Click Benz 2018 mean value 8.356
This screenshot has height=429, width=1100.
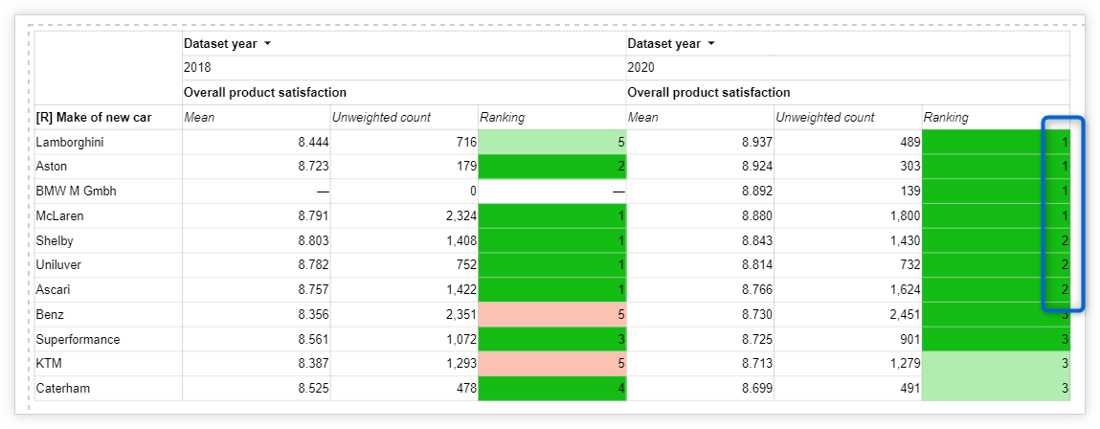tap(314, 314)
